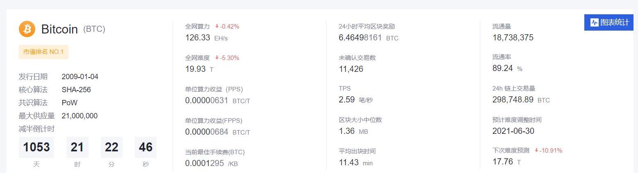Click the 未确认交易数 value 11,426
Image resolution: width=638 pixels, height=173 pixels.
[351, 69]
